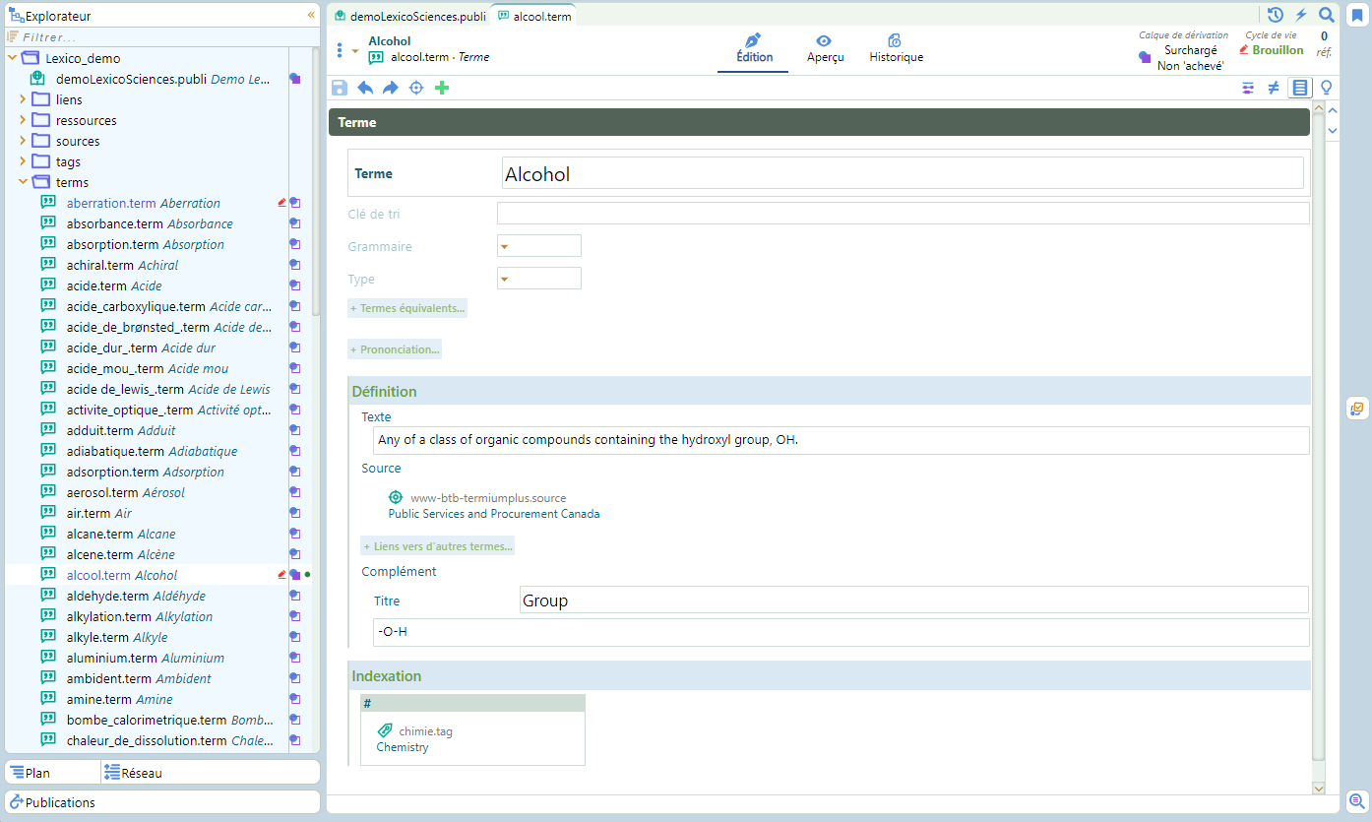
Task: Click the magnifier search icon top right
Action: point(1327,15)
